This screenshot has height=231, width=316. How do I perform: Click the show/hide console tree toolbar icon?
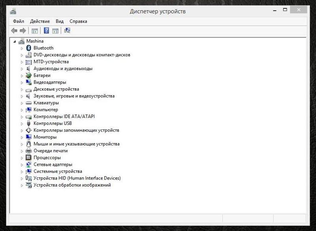[34, 31]
